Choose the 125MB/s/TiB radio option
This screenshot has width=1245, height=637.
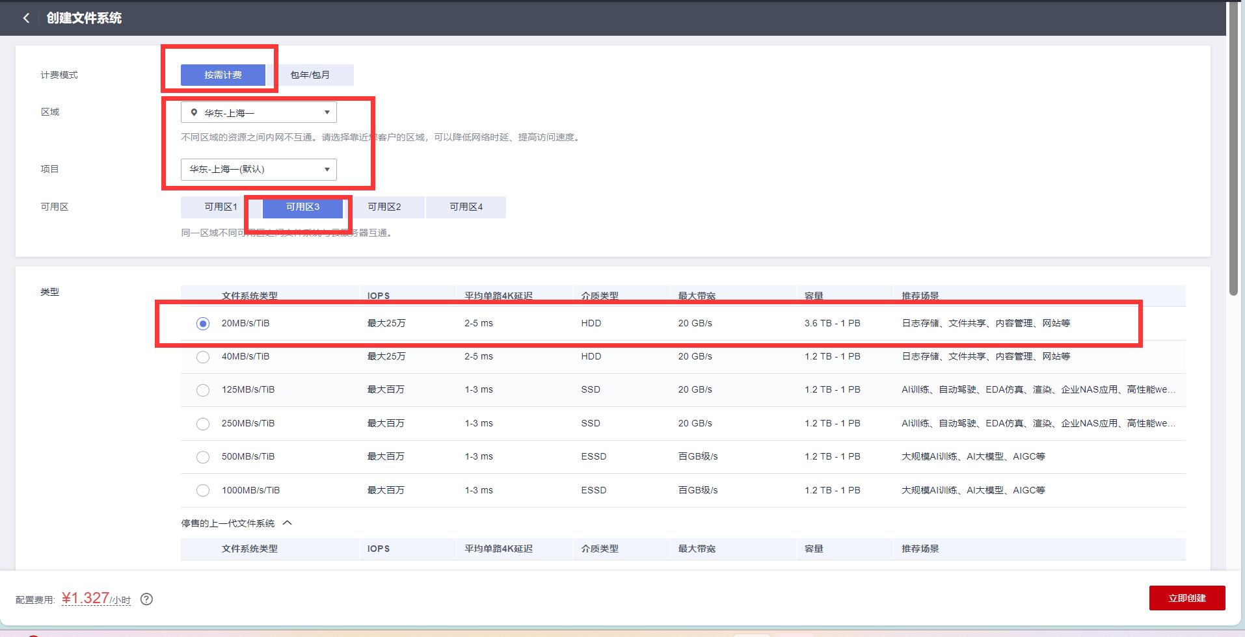[x=203, y=390]
